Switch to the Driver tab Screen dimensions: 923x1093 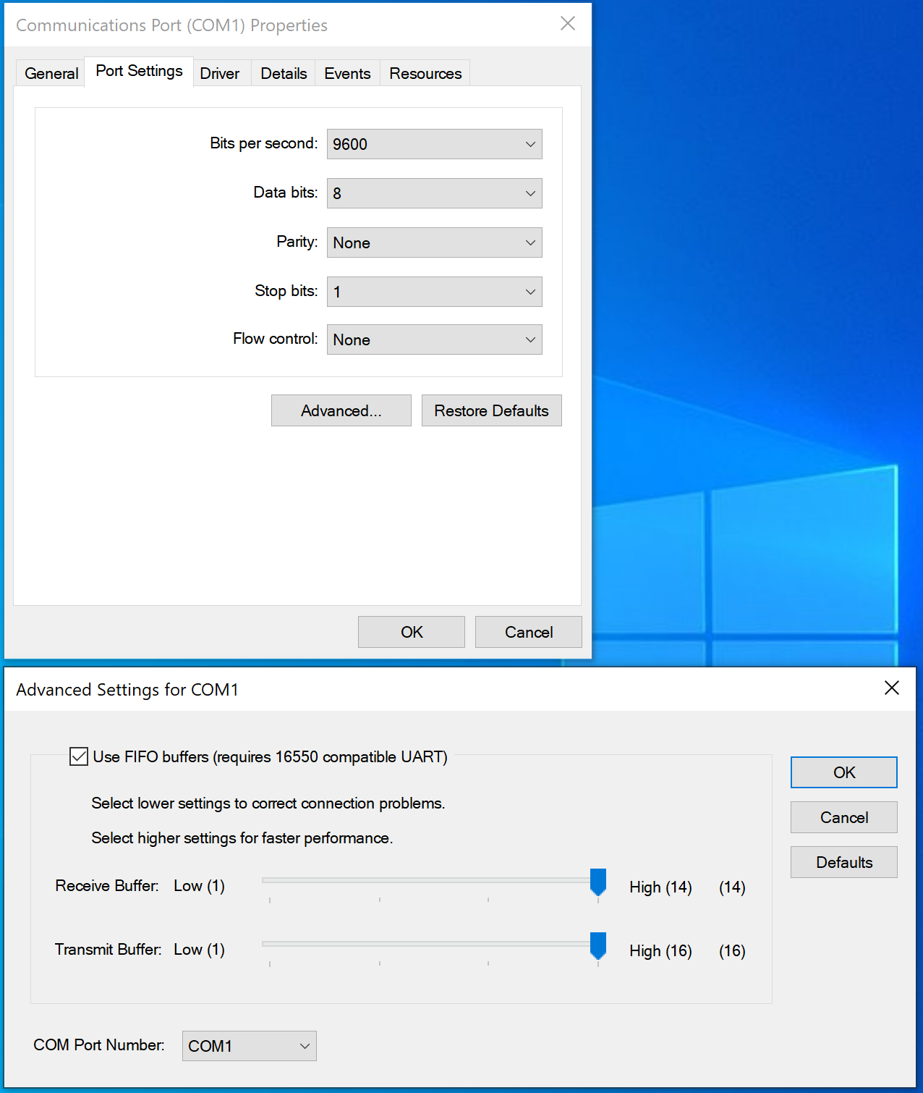coord(221,72)
